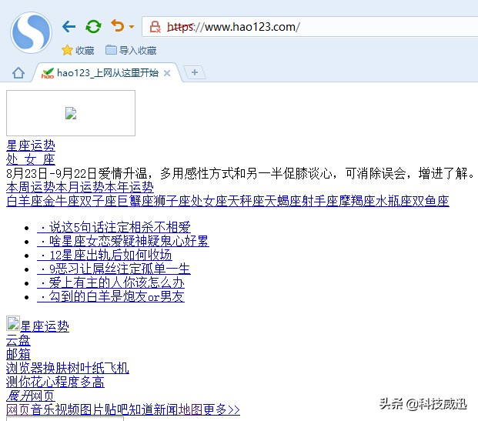Select 水瓶座 zodiac link
The image size is (478, 421).
point(393,201)
